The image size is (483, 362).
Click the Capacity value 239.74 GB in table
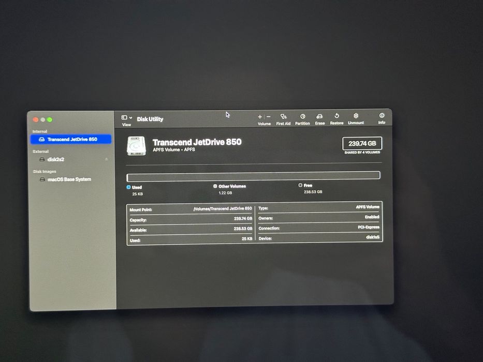(243, 218)
